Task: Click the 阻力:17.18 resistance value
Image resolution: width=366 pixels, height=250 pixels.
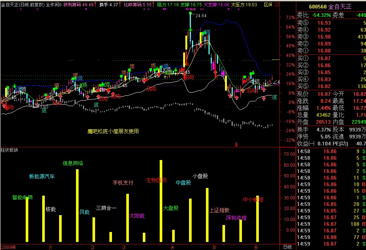Action: click(x=168, y=5)
